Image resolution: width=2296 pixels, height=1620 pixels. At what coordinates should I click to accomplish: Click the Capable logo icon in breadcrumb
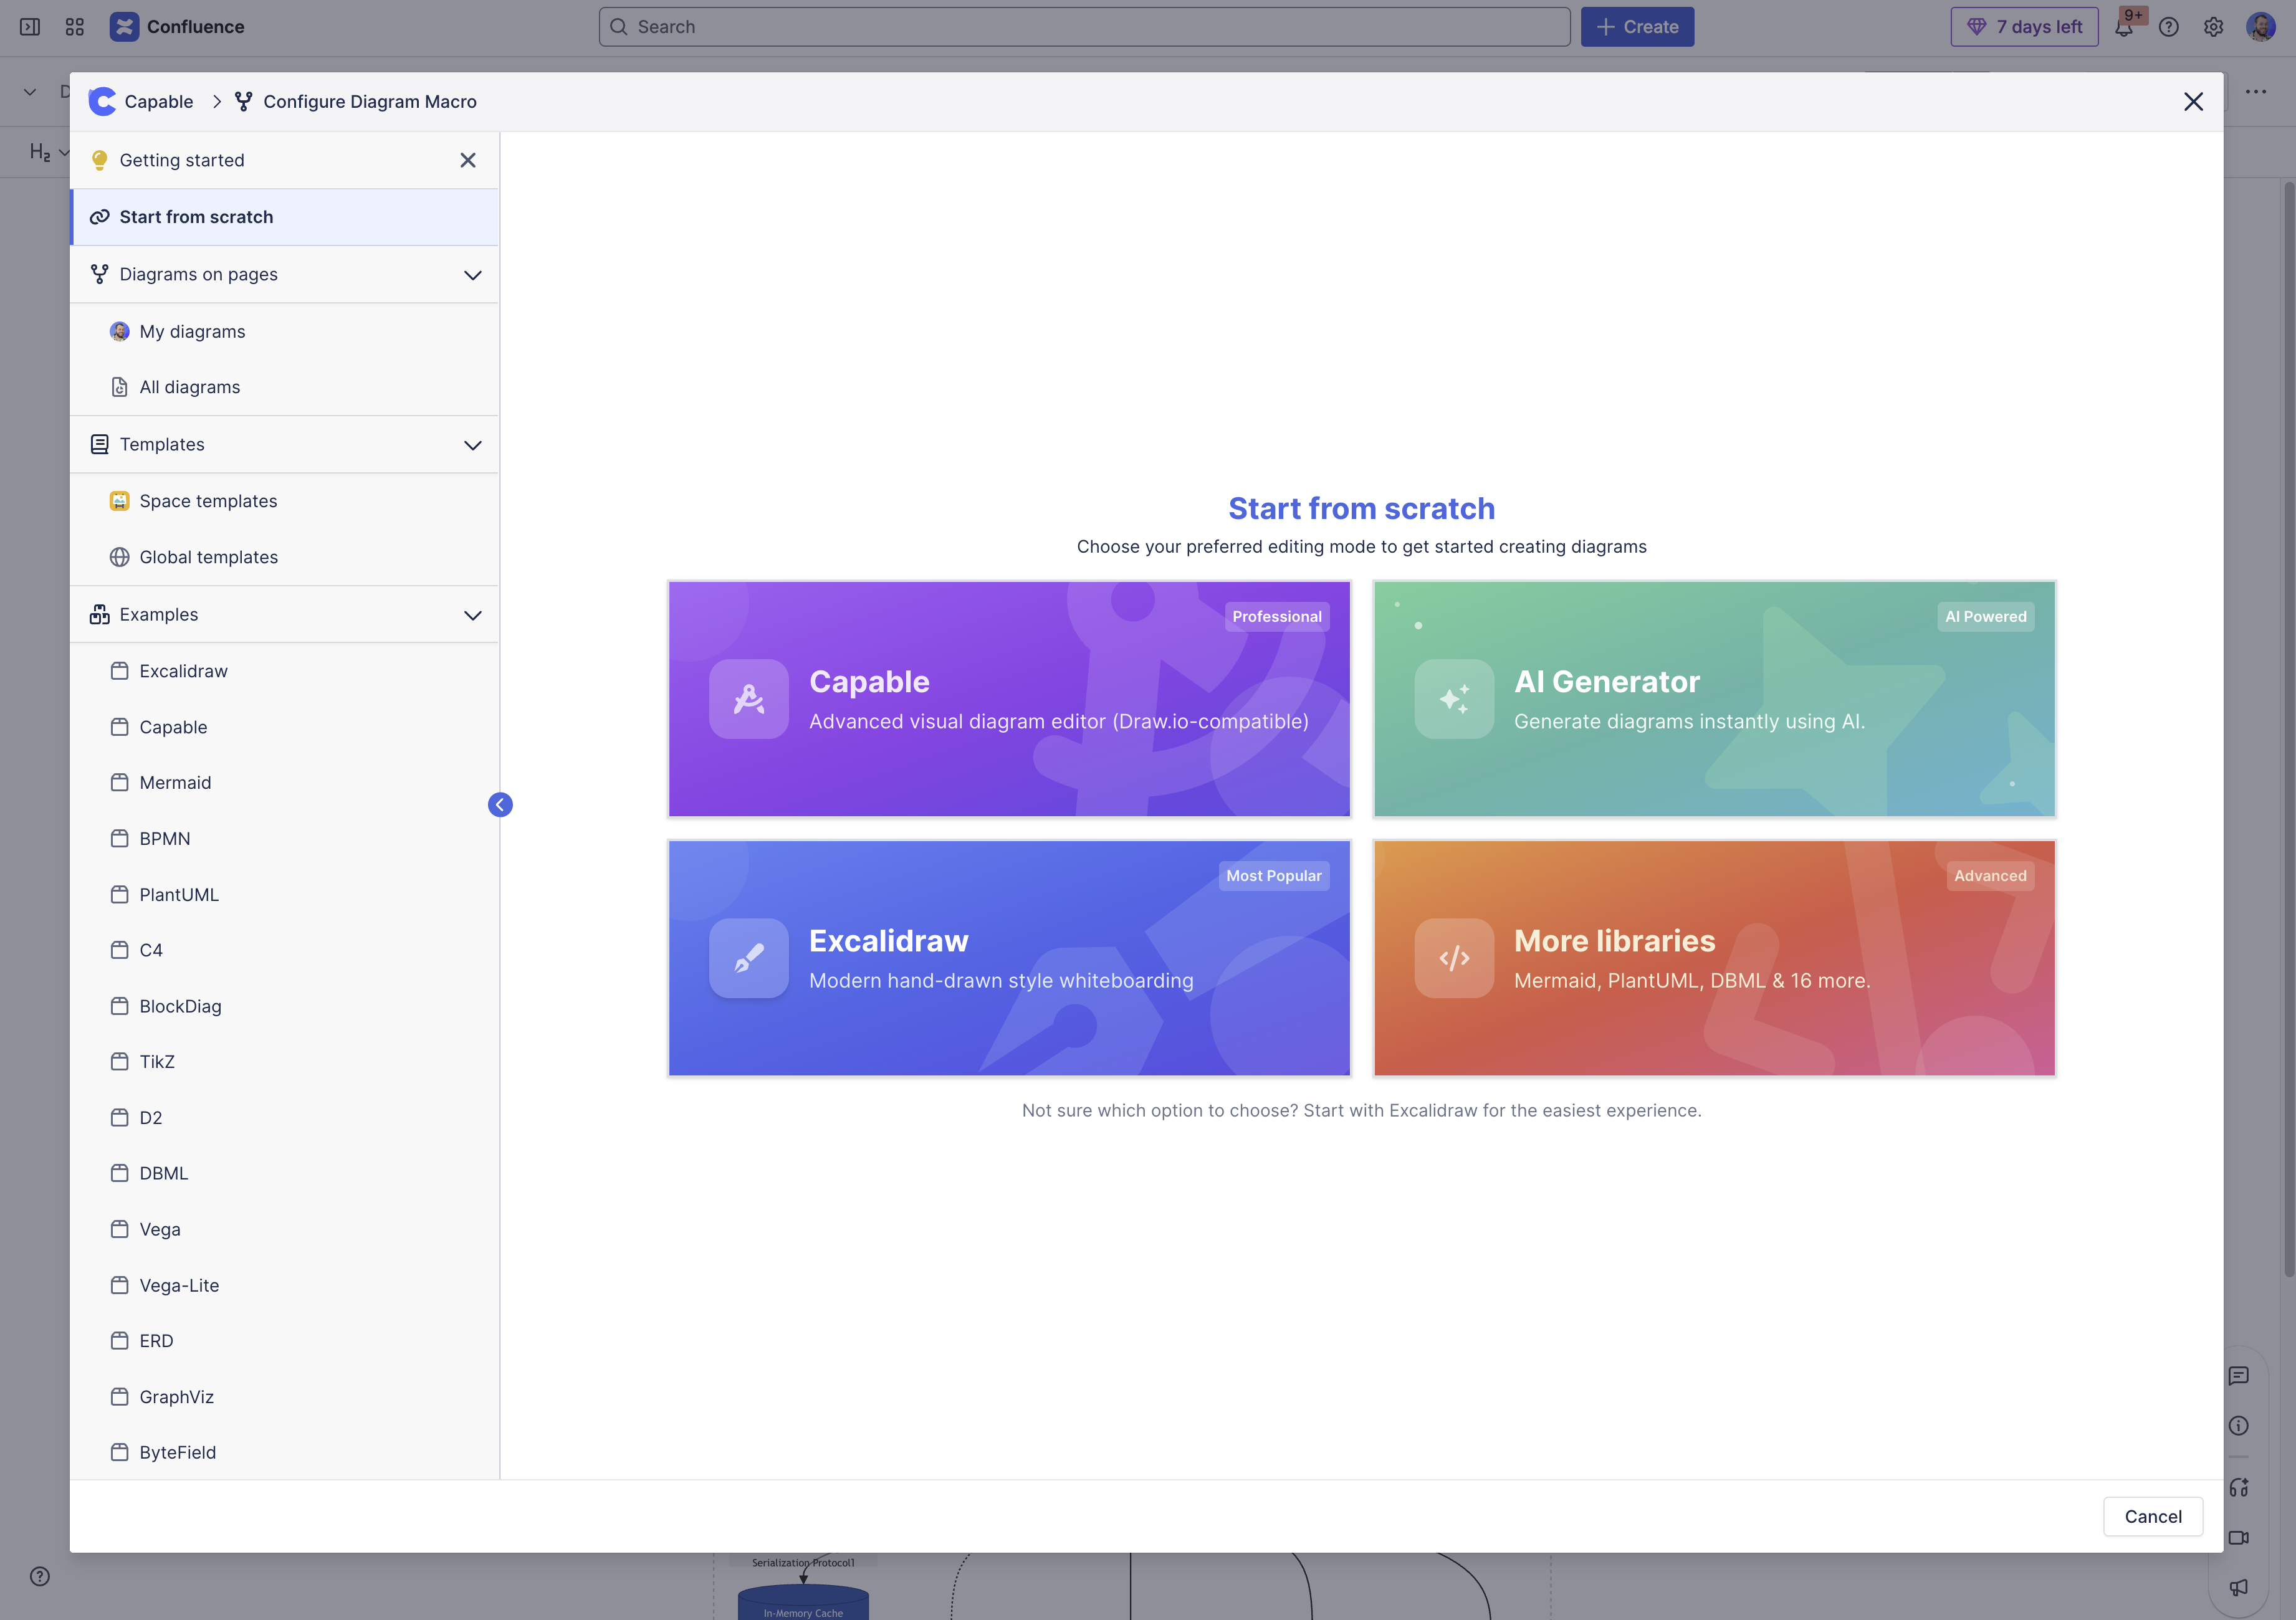102,101
